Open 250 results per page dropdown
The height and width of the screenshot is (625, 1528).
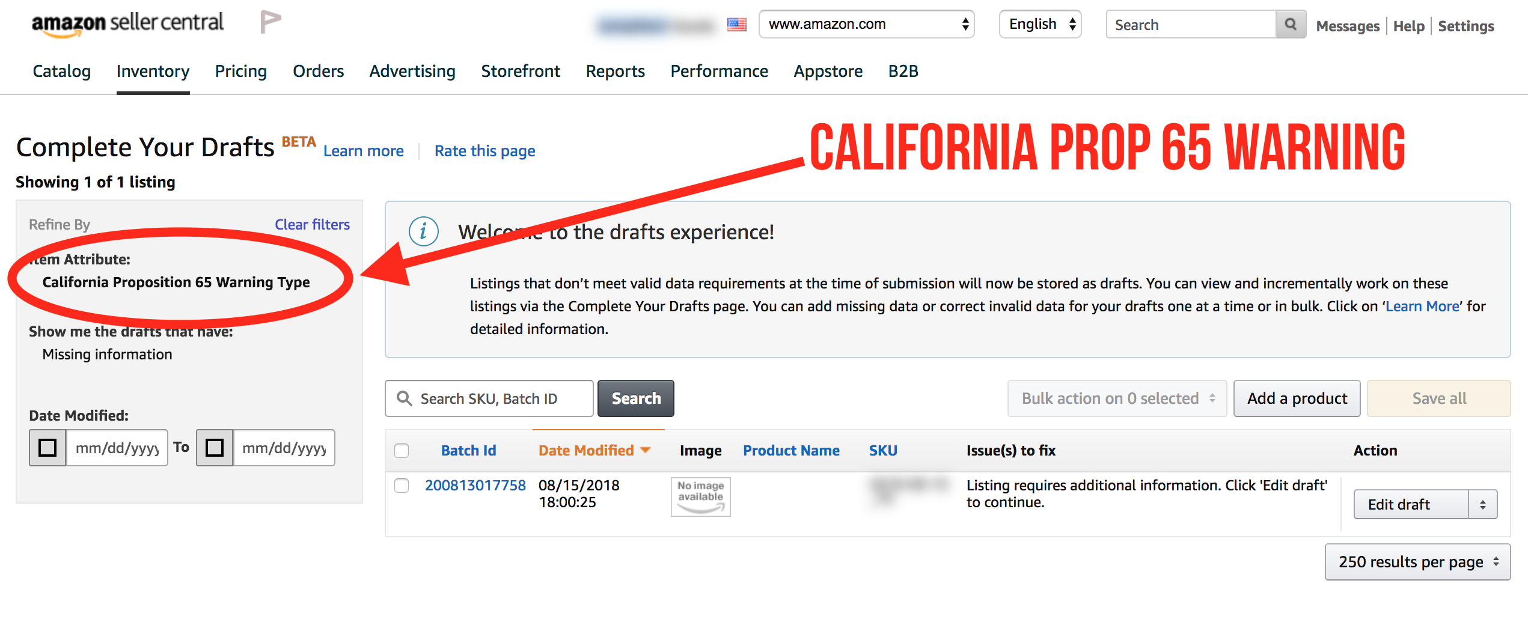point(1417,562)
